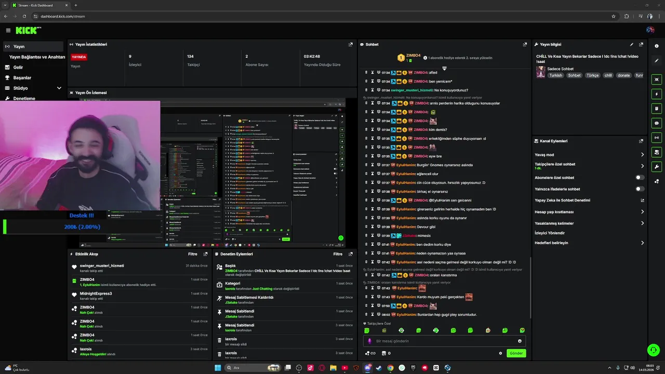Image resolution: width=665 pixels, height=374 pixels.
Task: Click the Bir mesaj gönderin input field
Action: pyautogui.click(x=444, y=341)
